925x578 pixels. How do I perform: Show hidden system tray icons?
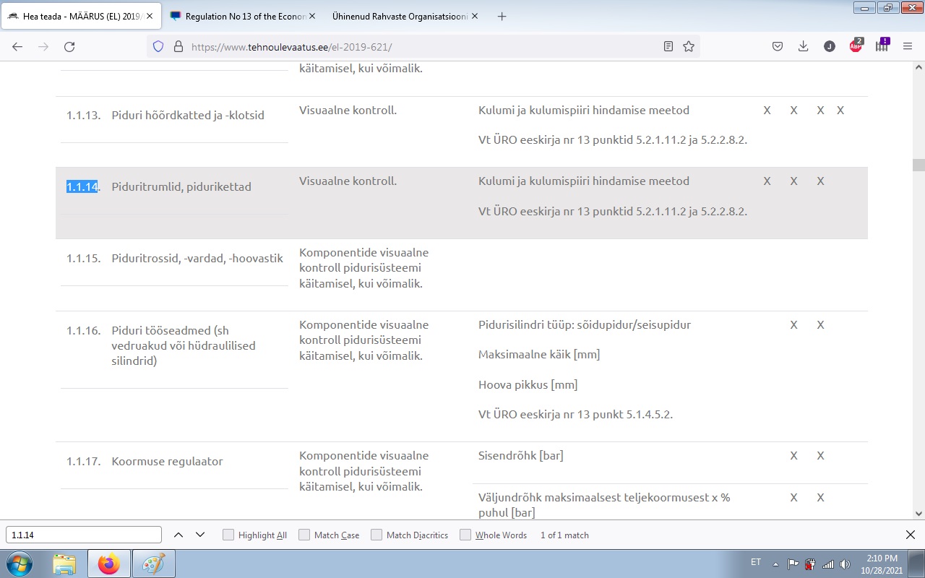(x=776, y=564)
